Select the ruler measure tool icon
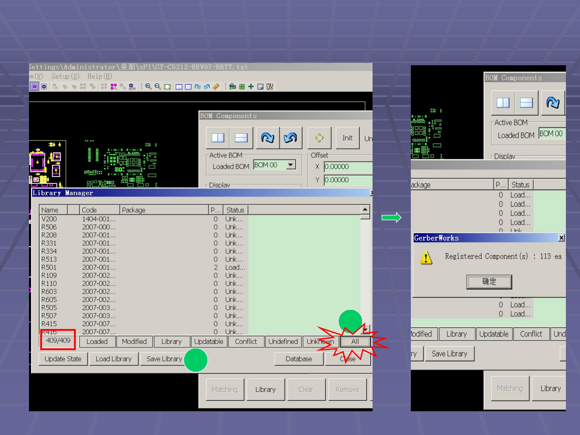The image size is (580, 435). (x=216, y=87)
